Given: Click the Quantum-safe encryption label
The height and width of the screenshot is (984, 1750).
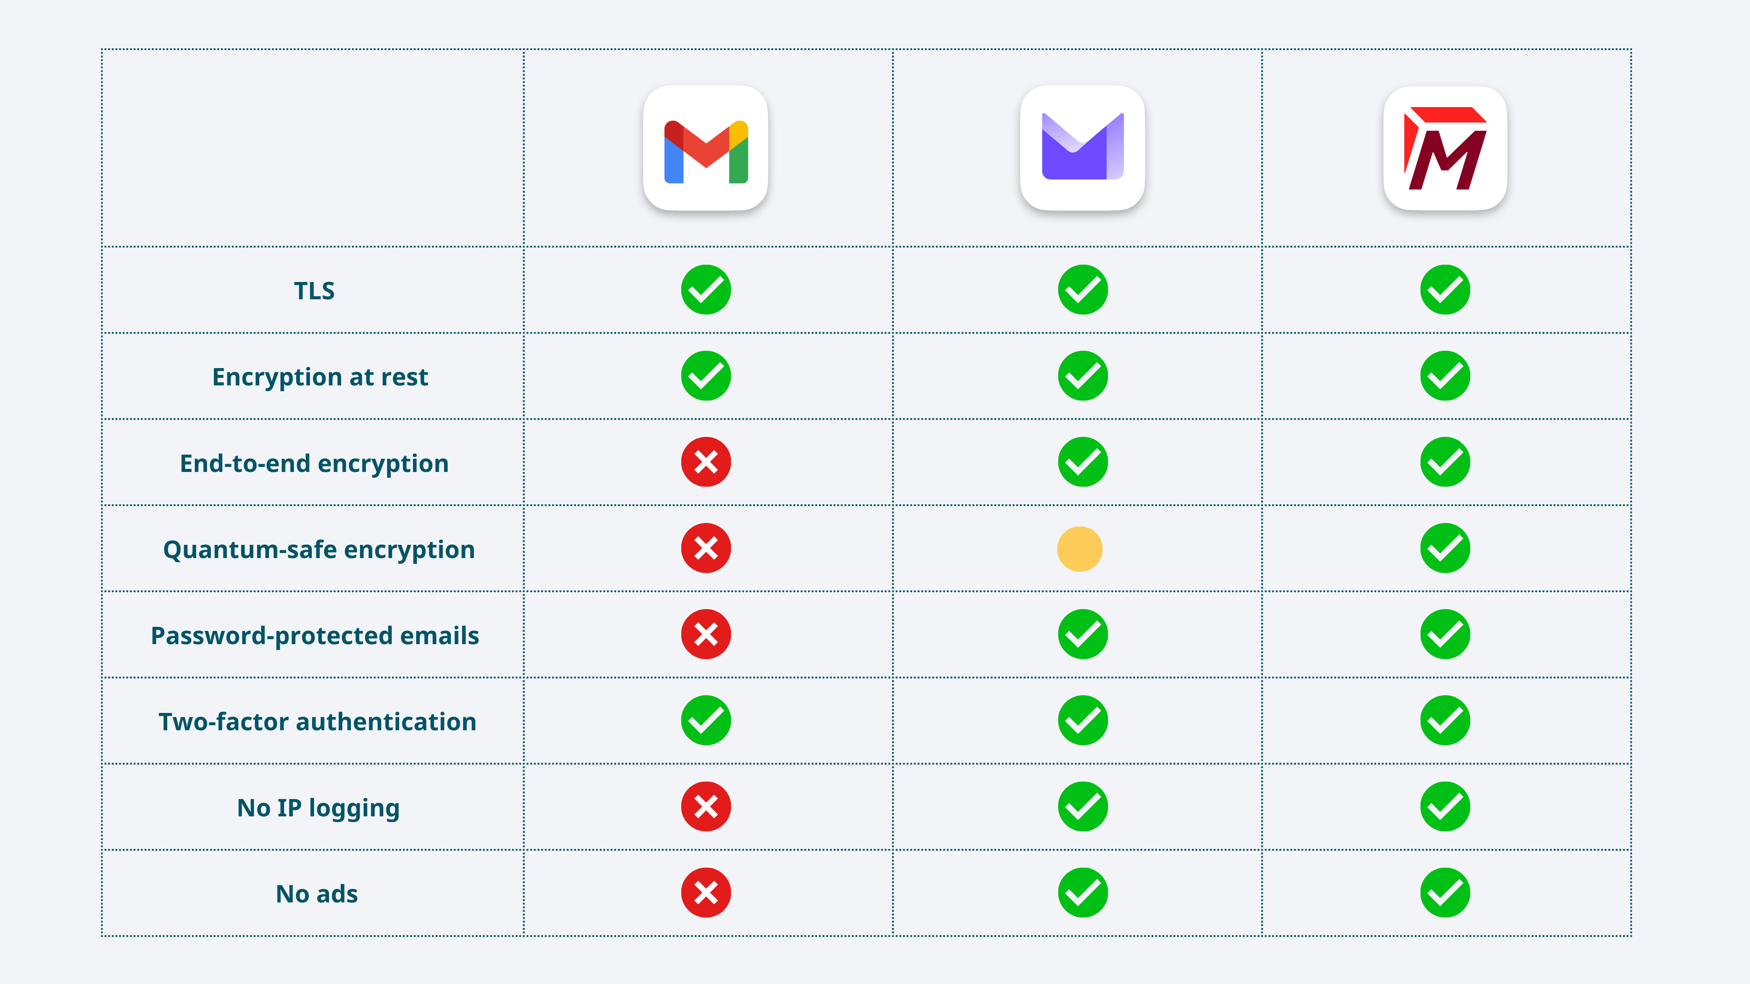Looking at the screenshot, I should click(x=319, y=550).
